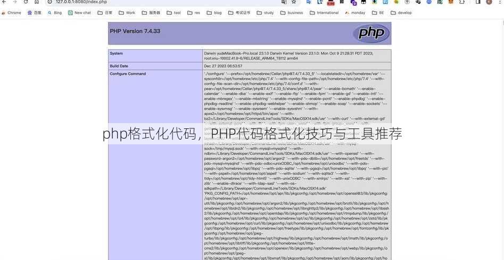
Task: Expand the Work bookmark folder
Action: 127,13
